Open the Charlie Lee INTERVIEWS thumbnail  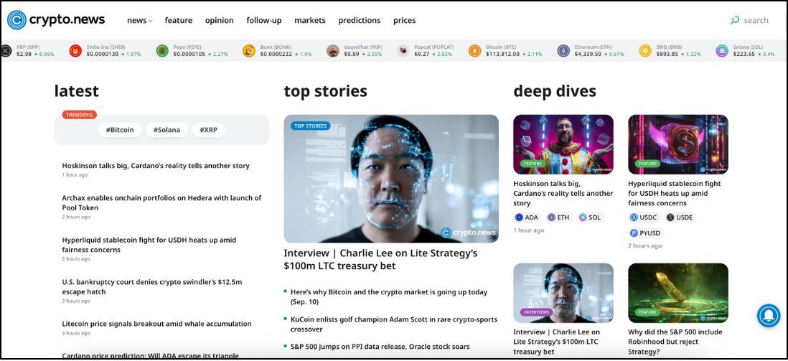coord(563,293)
